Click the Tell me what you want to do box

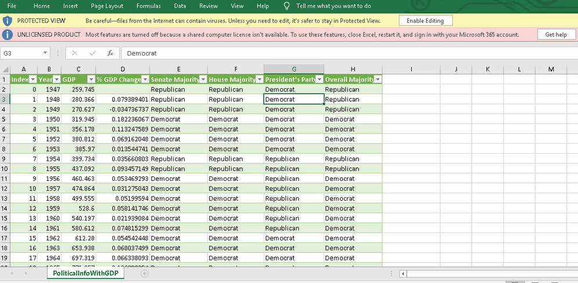tap(334, 6)
